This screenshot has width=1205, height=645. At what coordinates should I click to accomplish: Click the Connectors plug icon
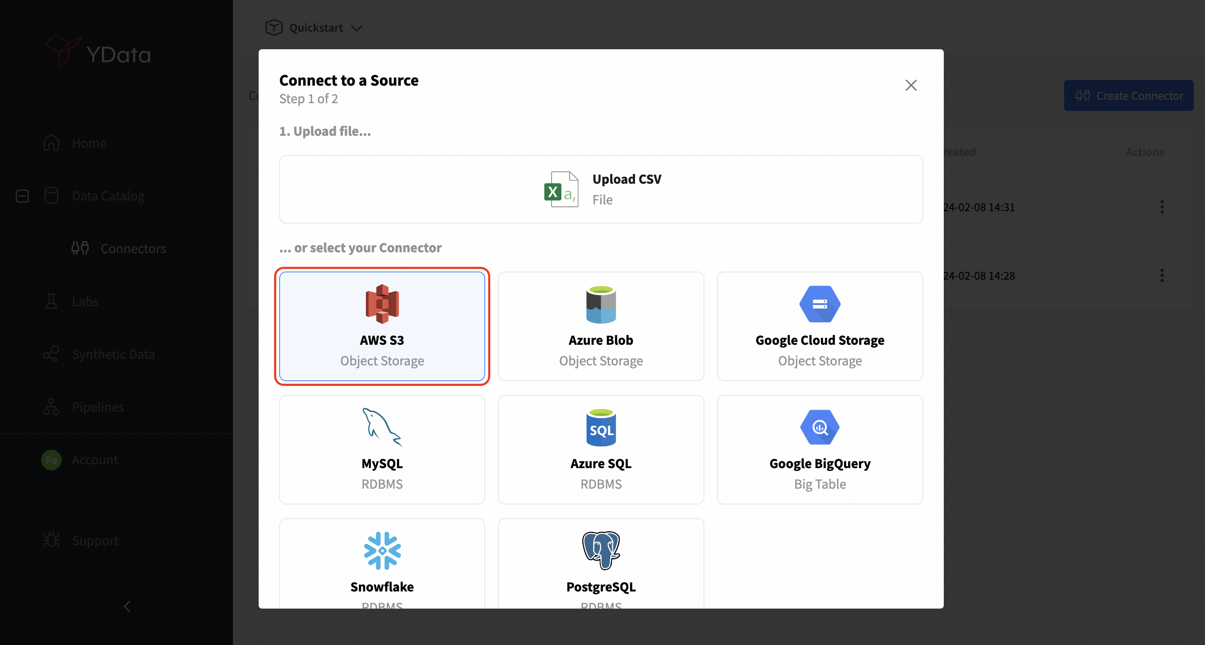[80, 248]
